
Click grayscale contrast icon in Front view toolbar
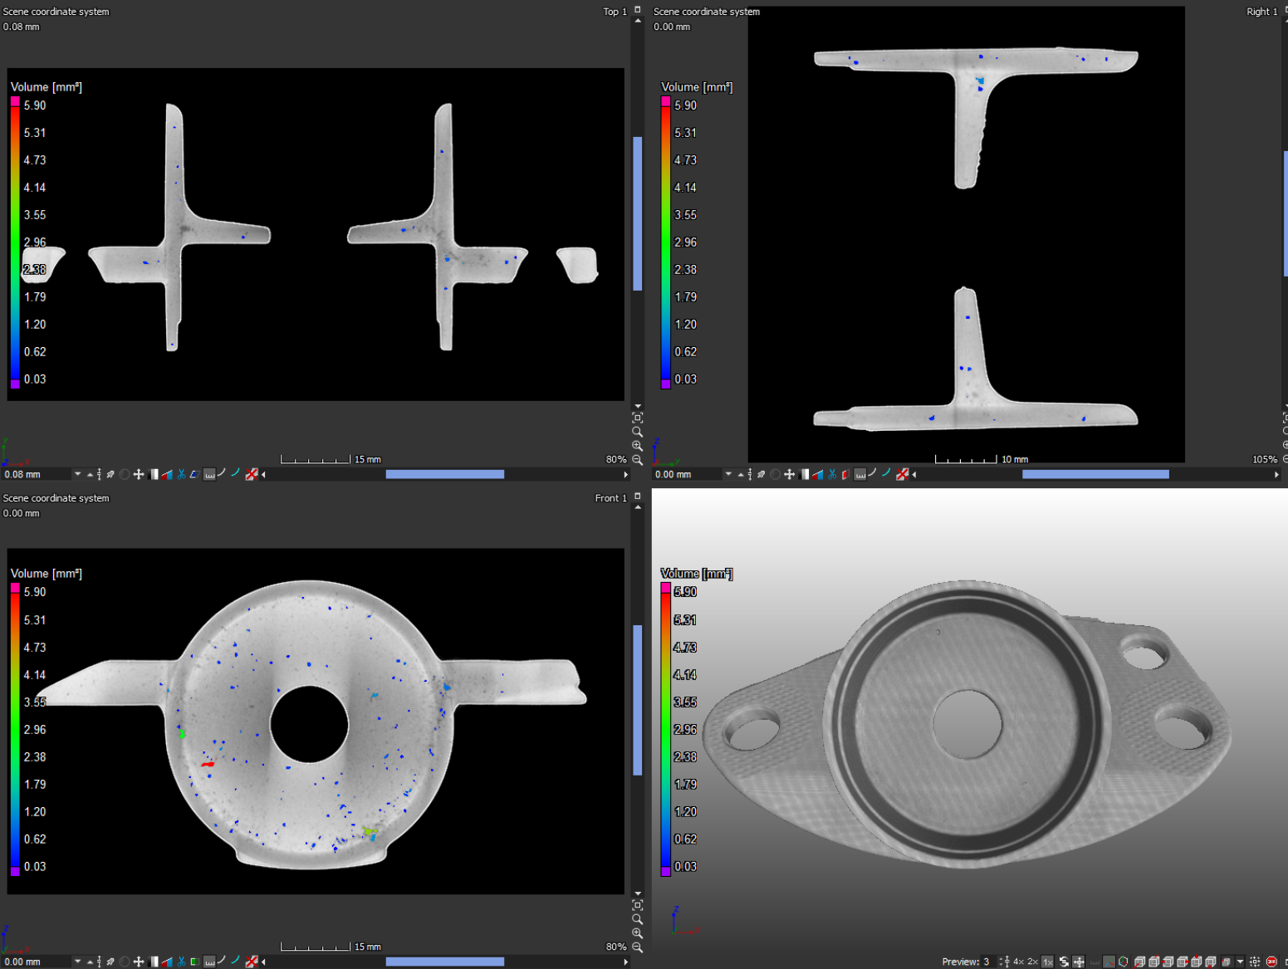coord(154,962)
